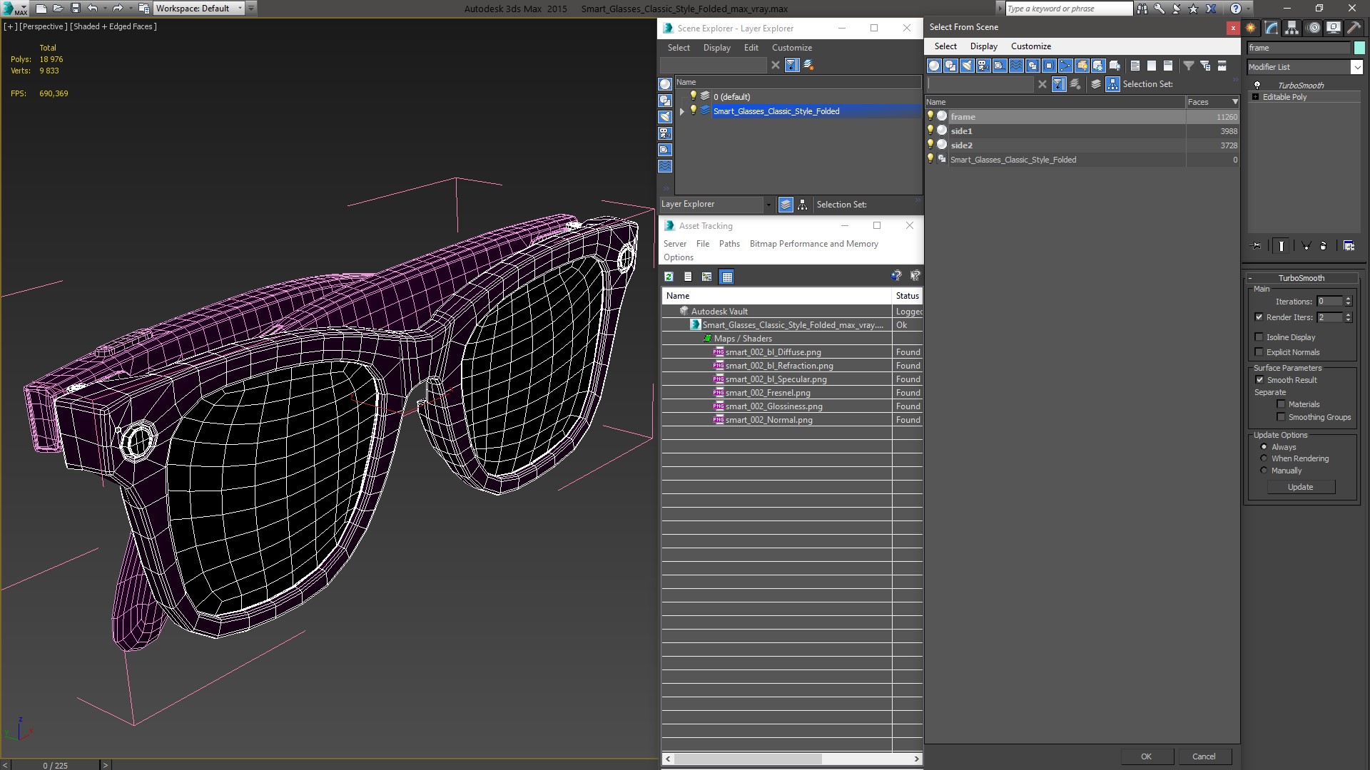The width and height of the screenshot is (1370, 770).
Task: Select Manually update option
Action: click(x=1264, y=471)
